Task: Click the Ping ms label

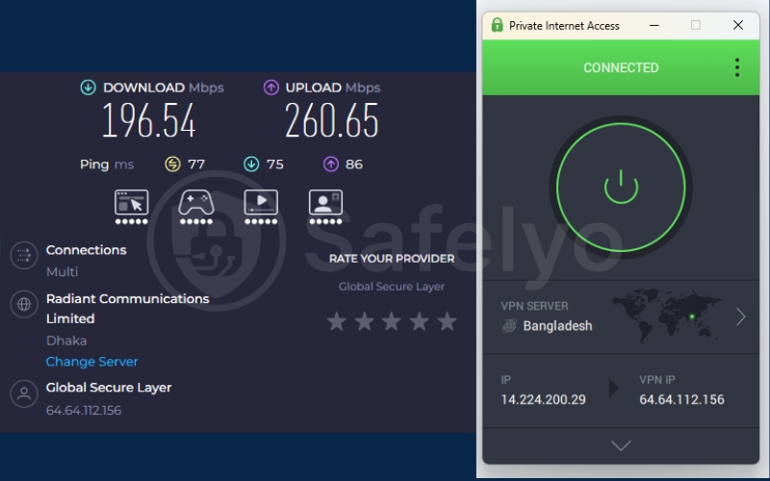Action: [107, 164]
